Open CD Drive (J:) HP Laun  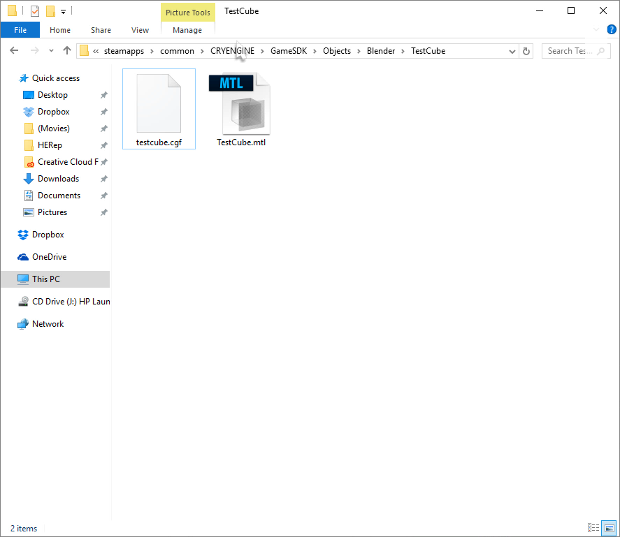(x=71, y=302)
